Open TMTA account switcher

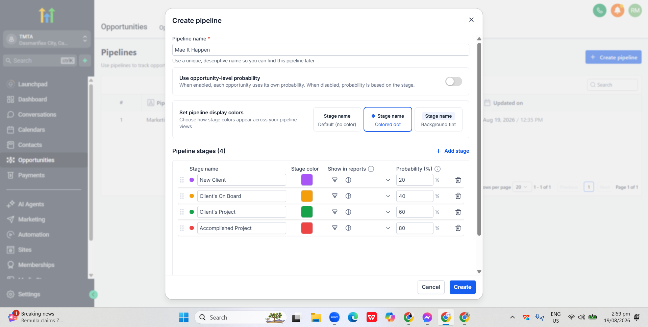click(x=47, y=39)
